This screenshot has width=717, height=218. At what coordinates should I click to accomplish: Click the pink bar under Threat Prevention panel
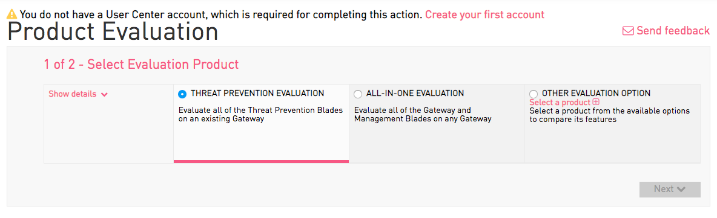pos(261,161)
